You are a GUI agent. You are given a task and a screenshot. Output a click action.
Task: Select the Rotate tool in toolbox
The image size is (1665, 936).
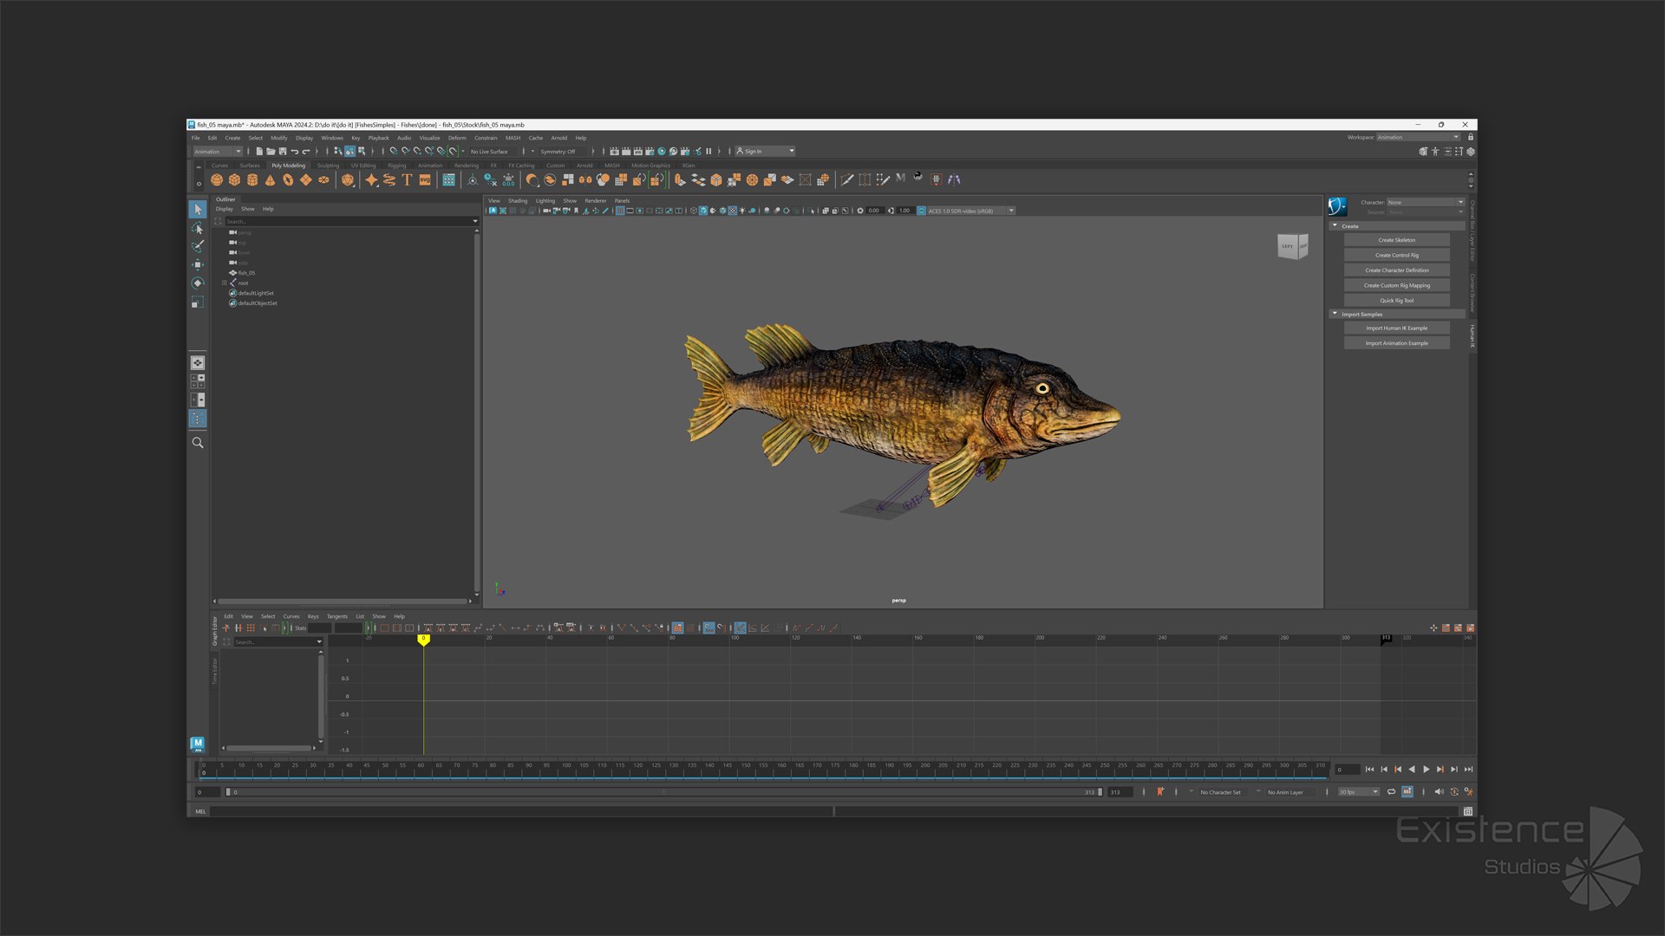[x=198, y=283]
